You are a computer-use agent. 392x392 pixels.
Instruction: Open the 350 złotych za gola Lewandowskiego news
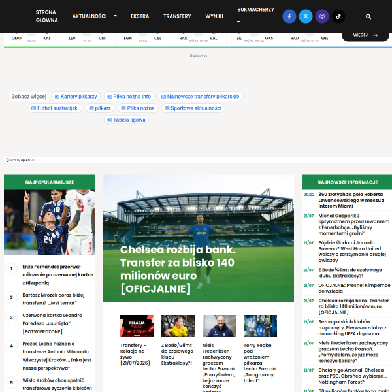pos(351,201)
